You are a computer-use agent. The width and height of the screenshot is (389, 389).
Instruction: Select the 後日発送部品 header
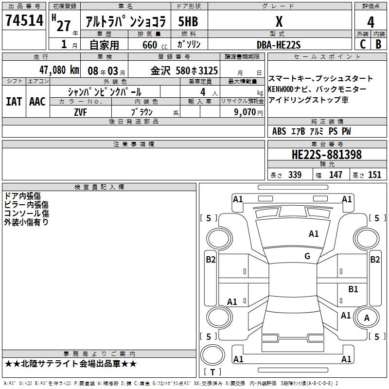[133, 121]
